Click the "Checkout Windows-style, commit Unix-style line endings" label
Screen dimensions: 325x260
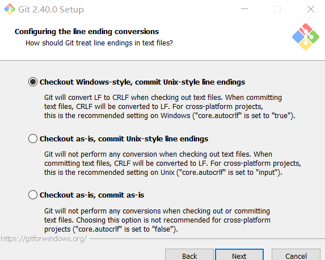tap(142, 82)
